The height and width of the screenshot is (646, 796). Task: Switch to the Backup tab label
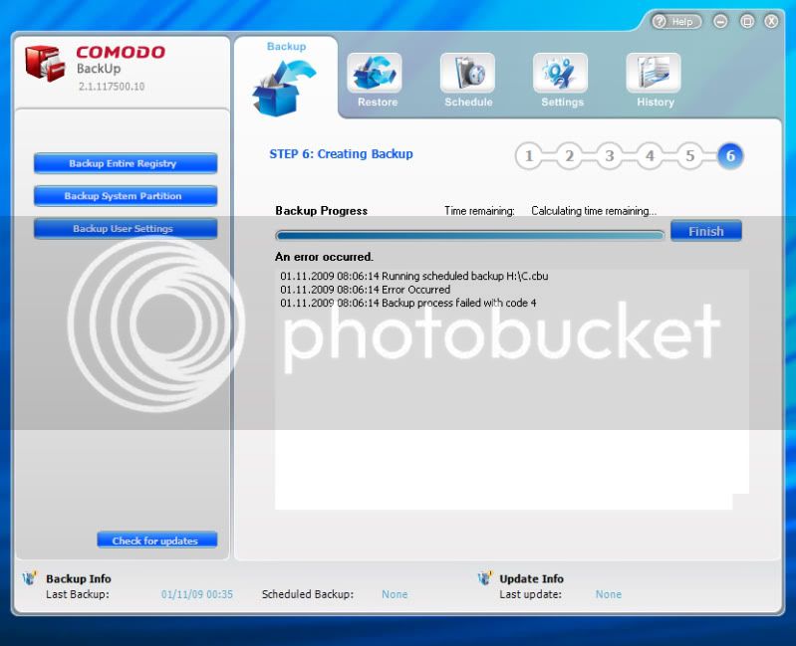[286, 46]
